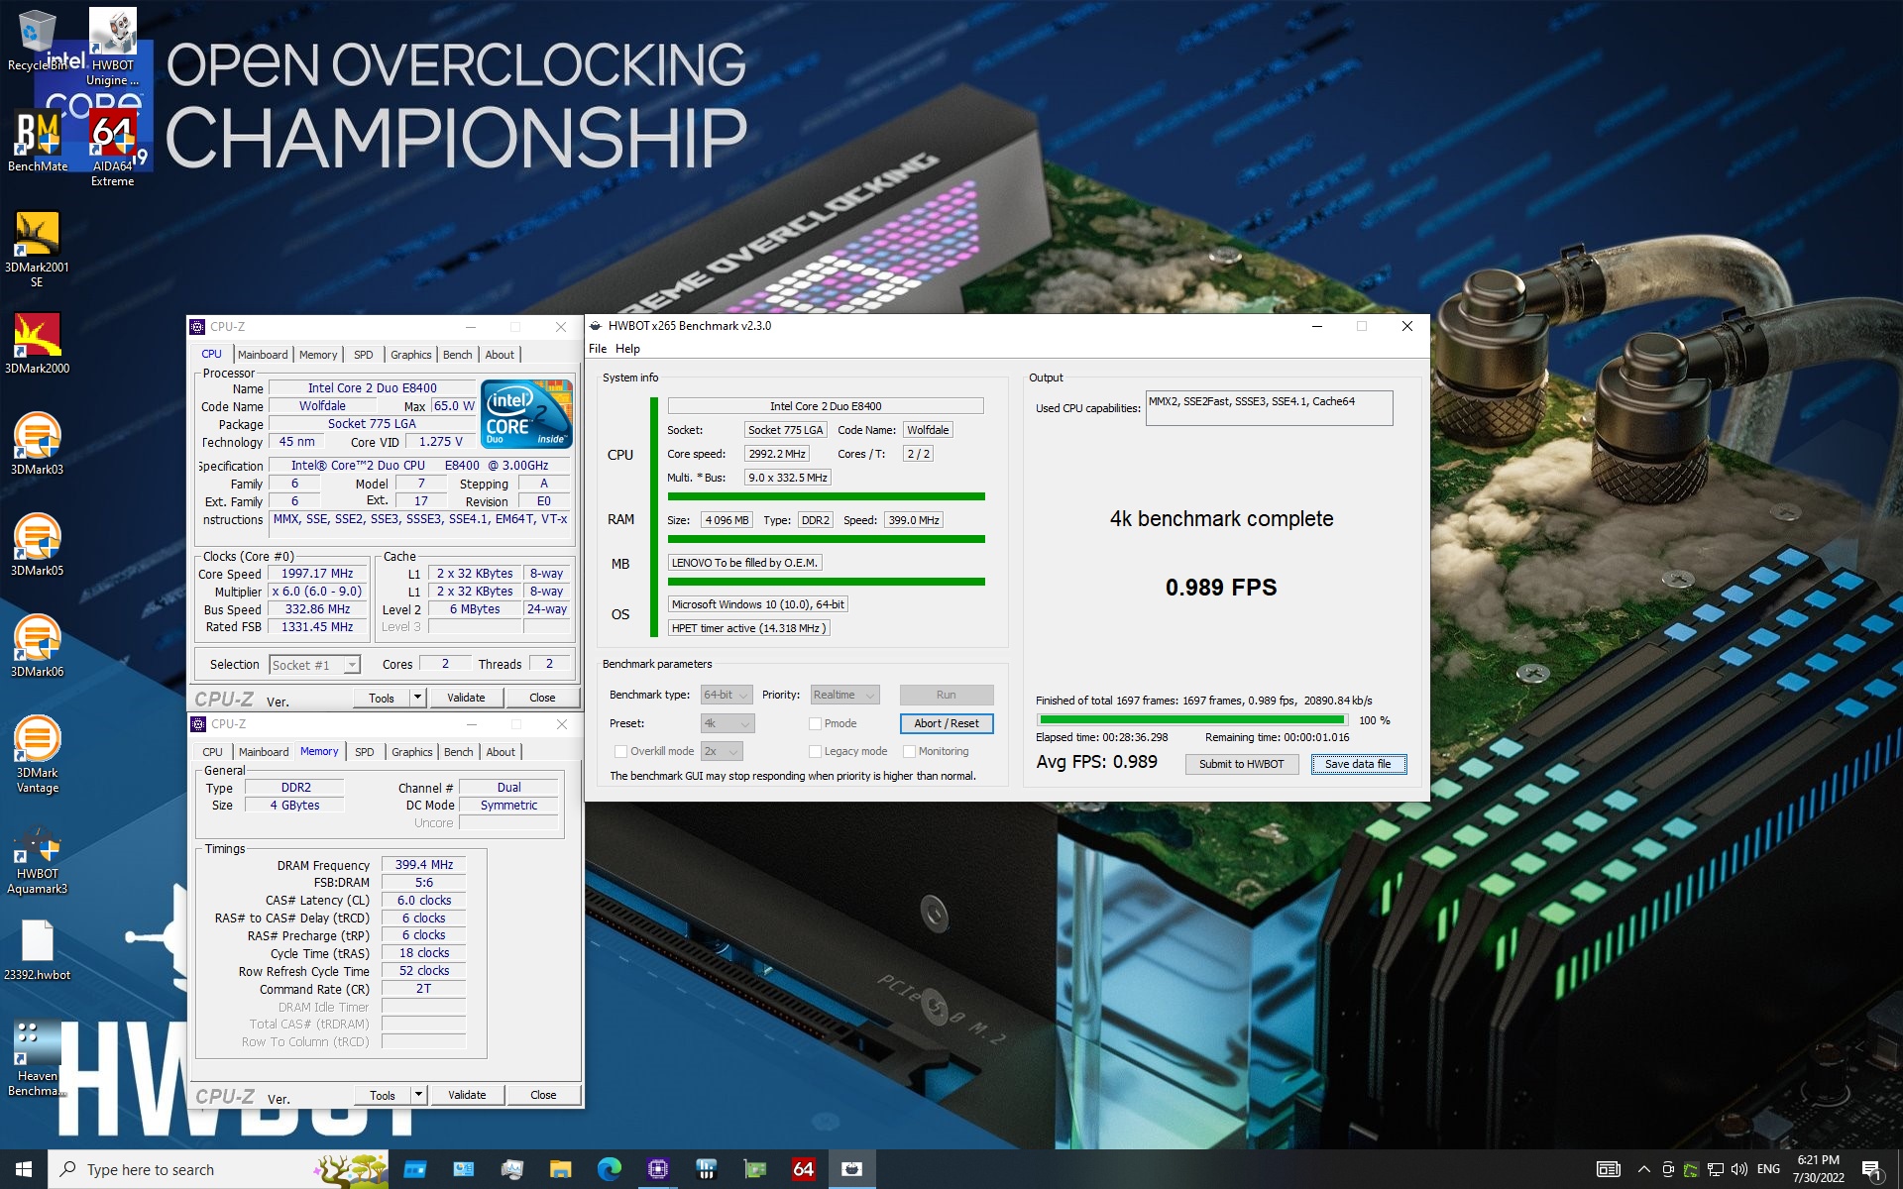Open Heaven Benchmark desktop shortcut
Image resolution: width=1903 pixels, height=1189 pixels.
[37, 1060]
